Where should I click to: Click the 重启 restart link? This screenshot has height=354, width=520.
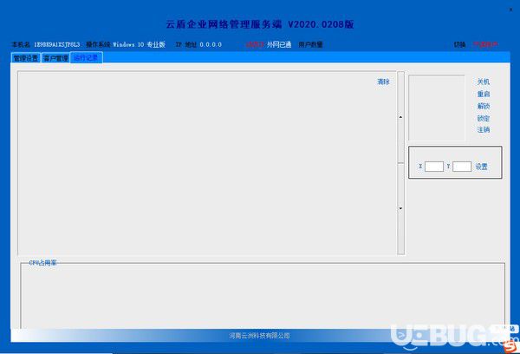point(484,94)
